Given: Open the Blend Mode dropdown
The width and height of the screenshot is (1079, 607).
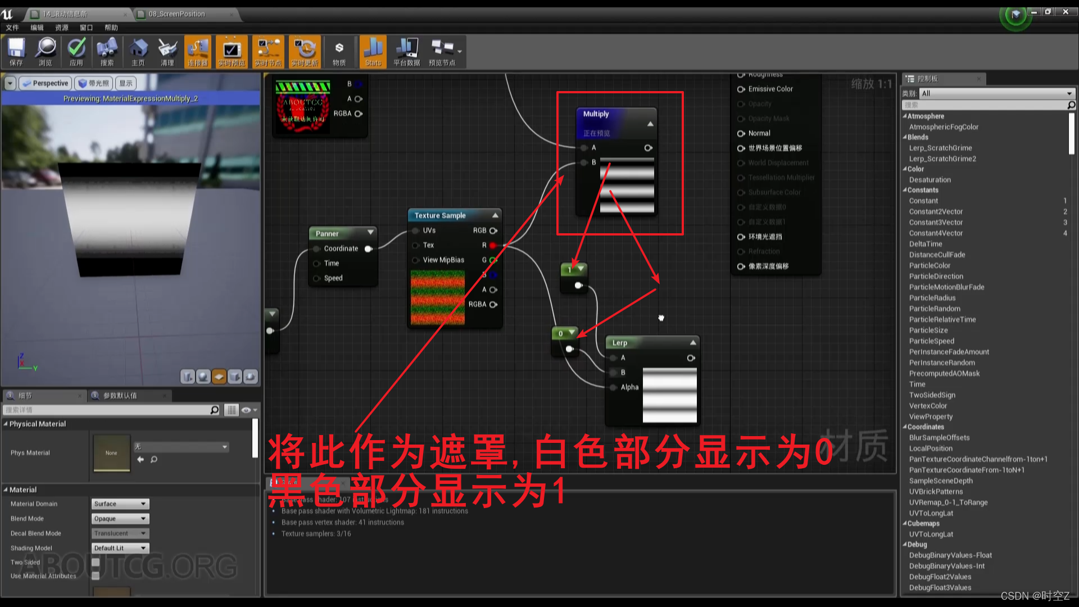Looking at the screenshot, I should click(x=120, y=519).
